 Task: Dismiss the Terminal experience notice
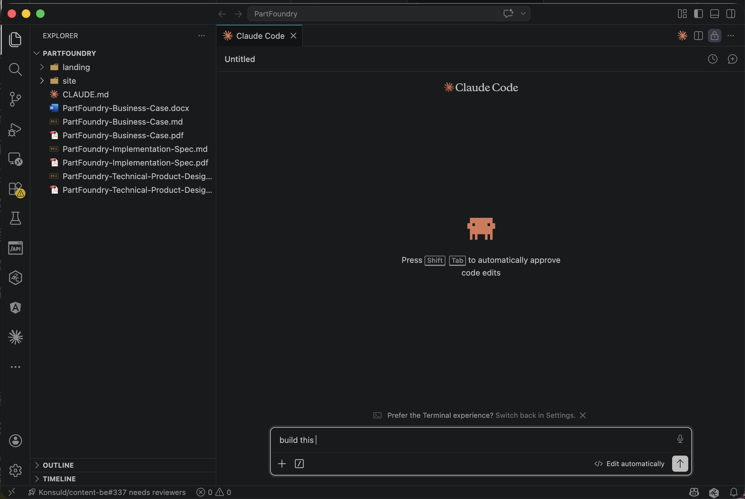(582, 415)
